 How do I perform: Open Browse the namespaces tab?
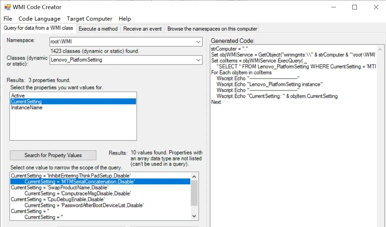click(212, 29)
